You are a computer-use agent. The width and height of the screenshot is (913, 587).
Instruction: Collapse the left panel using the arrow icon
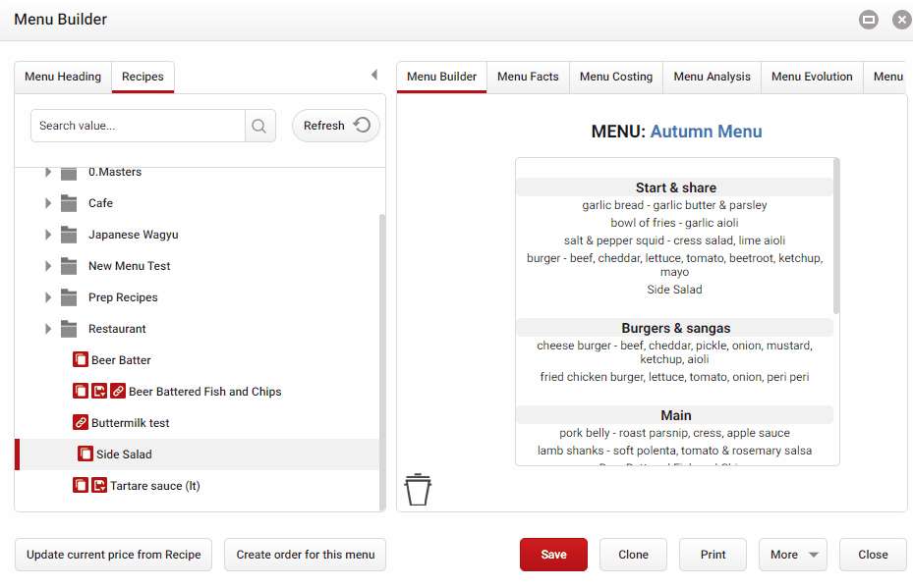(373, 74)
